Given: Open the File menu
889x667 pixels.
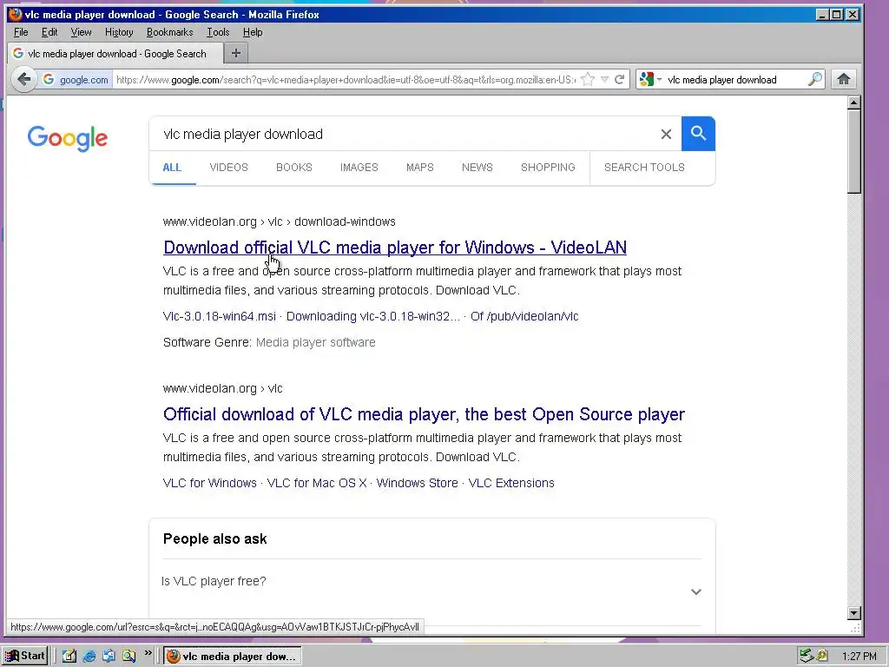Looking at the screenshot, I should [x=21, y=32].
